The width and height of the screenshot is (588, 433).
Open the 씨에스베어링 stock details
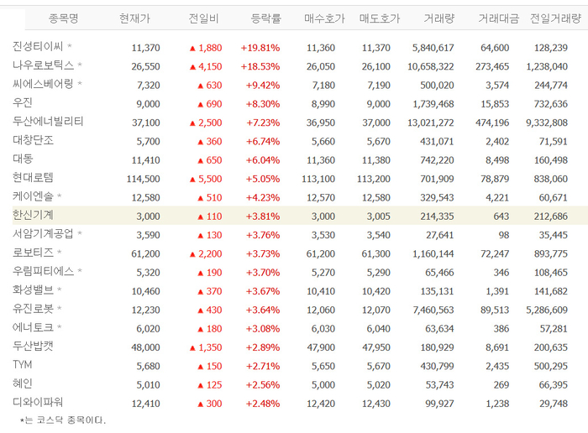coord(43,84)
